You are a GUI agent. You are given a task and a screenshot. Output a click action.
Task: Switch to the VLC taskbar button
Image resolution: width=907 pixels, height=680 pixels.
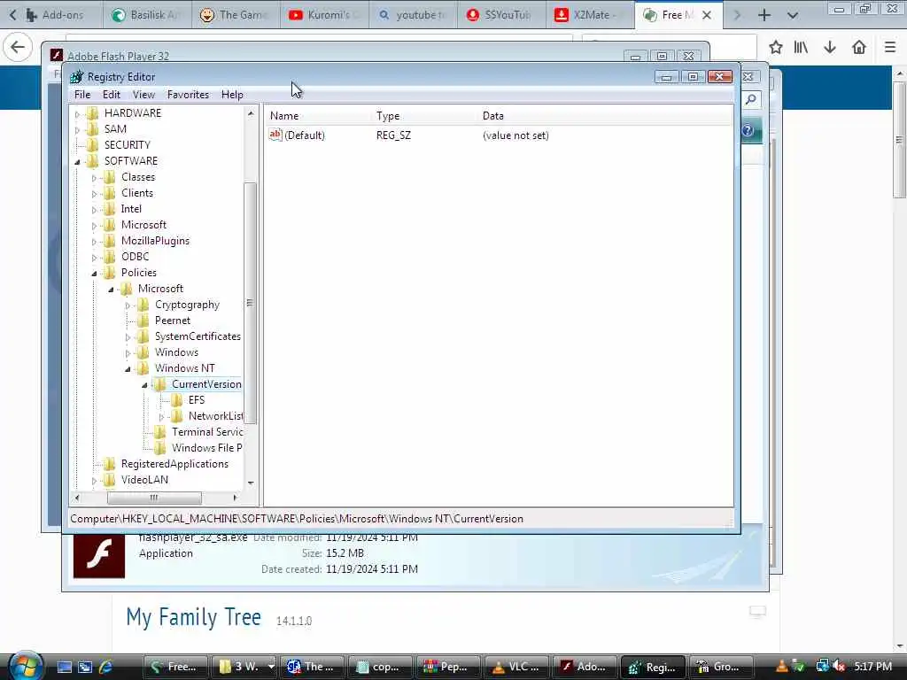tap(516, 667)
